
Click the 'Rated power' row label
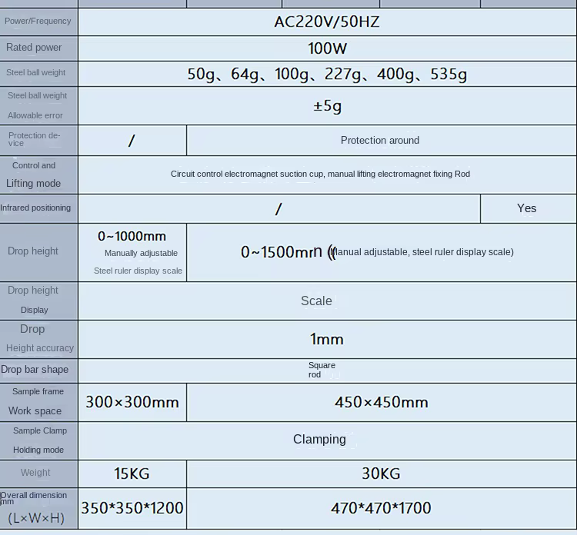pos(34,48)
